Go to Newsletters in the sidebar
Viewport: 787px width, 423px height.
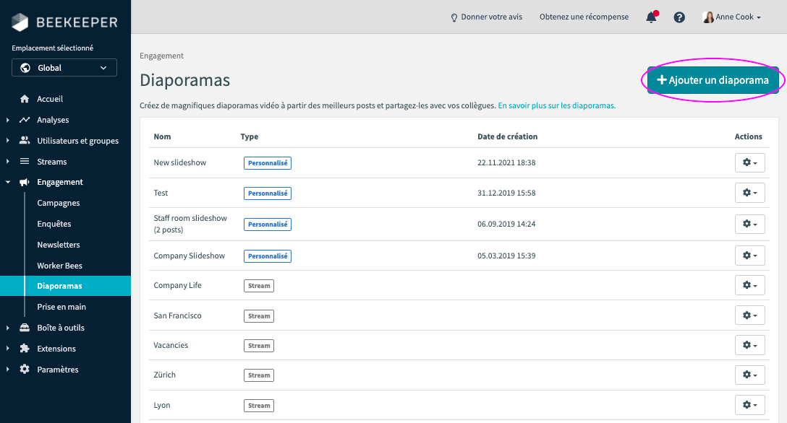[58, 245]
